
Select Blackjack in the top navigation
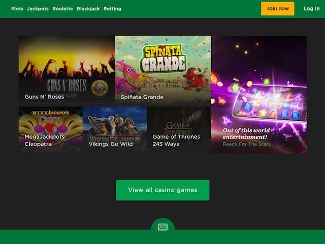[x=88, y=9]
